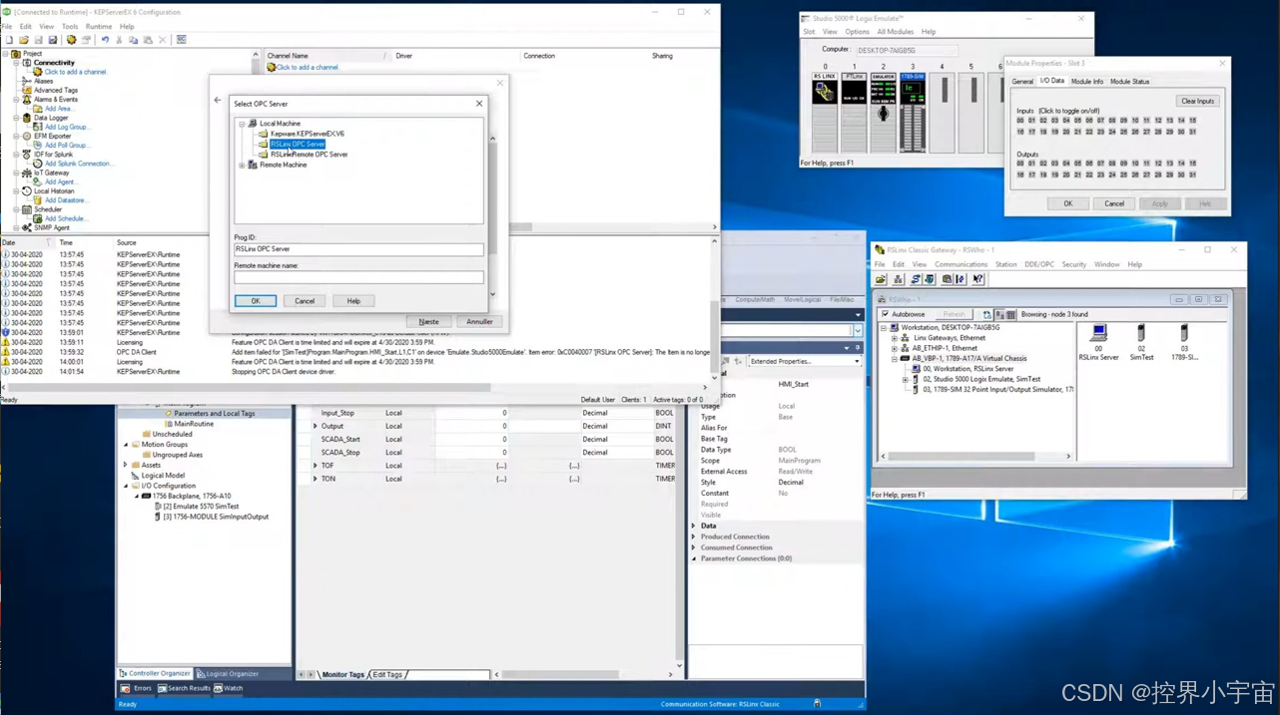Expand Remote Machine node in OPC Server tree

[x=242, y=166]
